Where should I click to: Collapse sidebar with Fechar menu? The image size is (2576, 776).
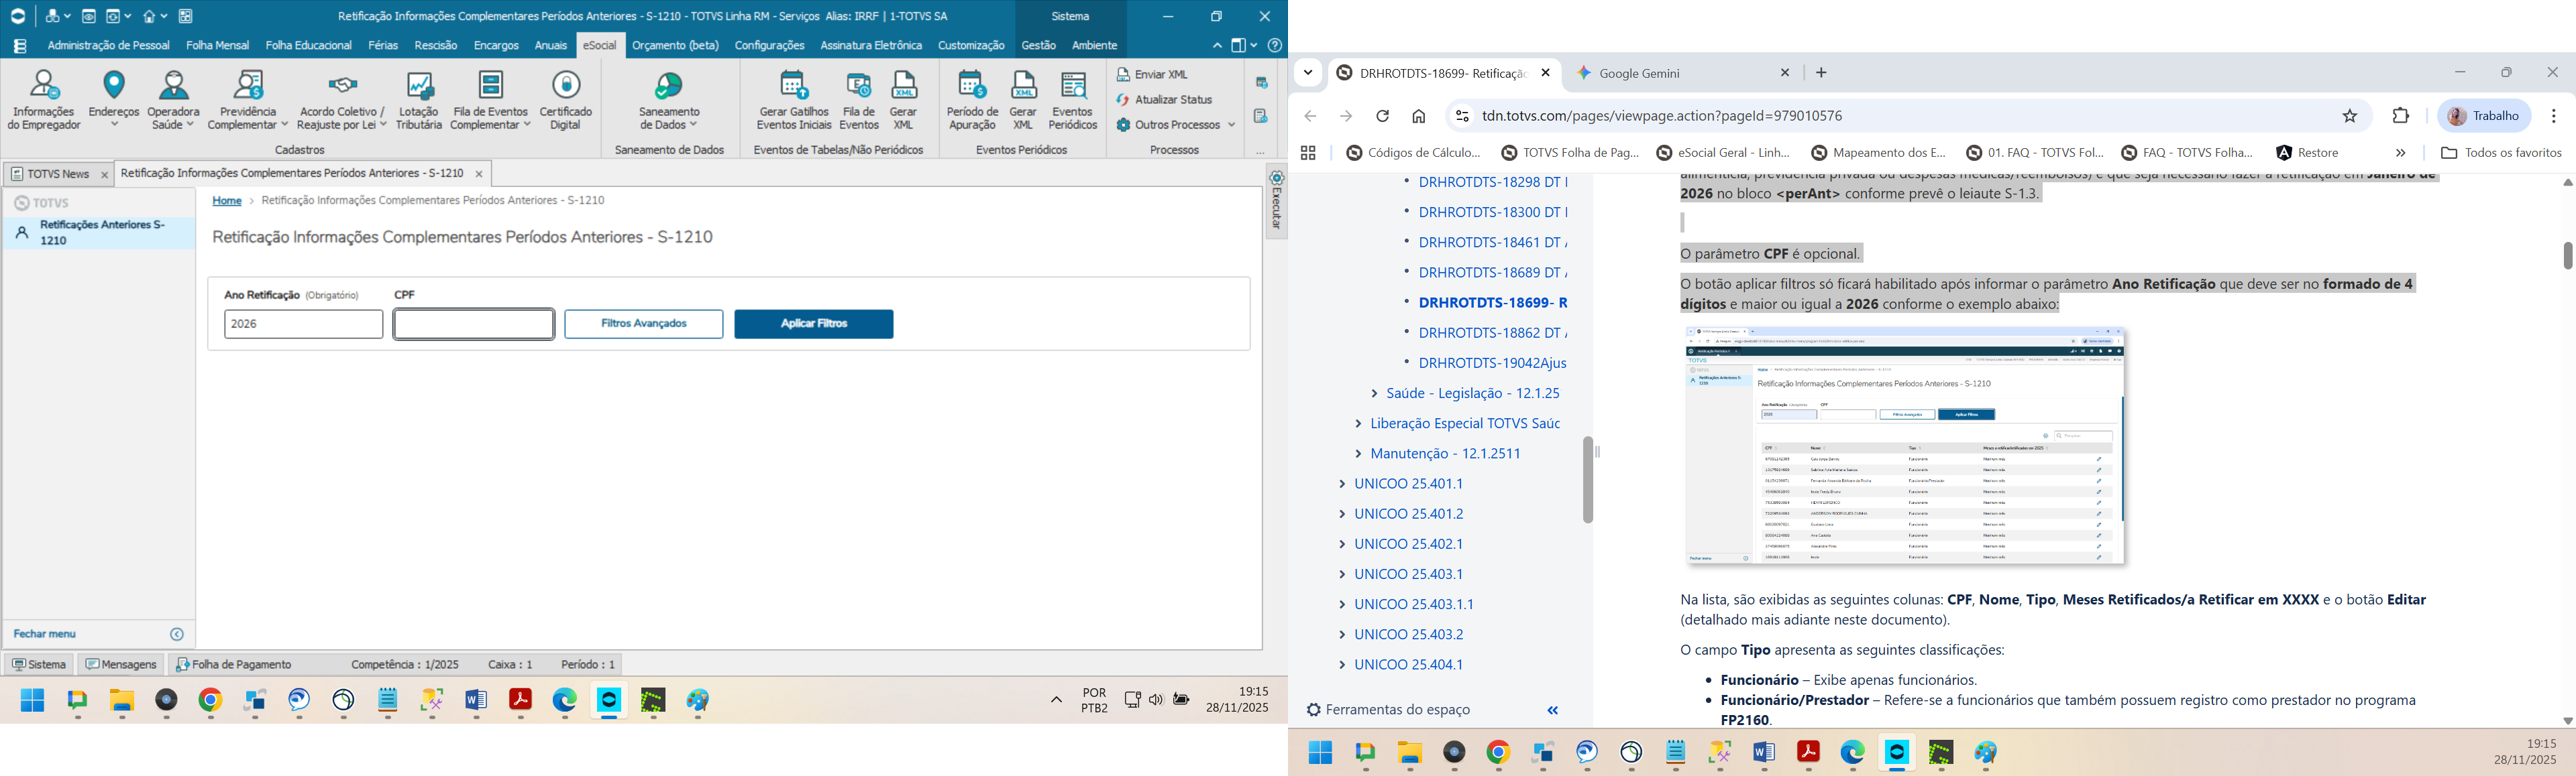45,634
